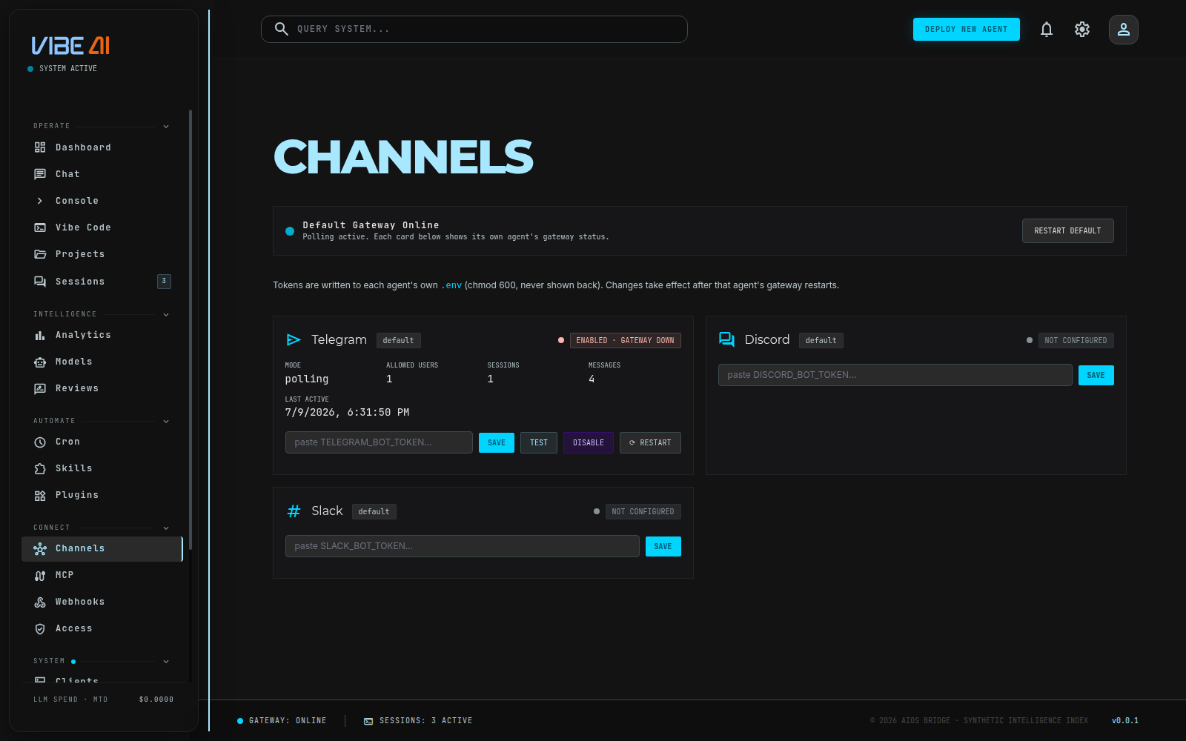Click Gateway: Online status indicator

click(282, 721)
